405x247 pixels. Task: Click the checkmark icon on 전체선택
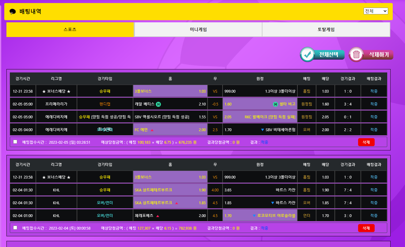(308, 55)
